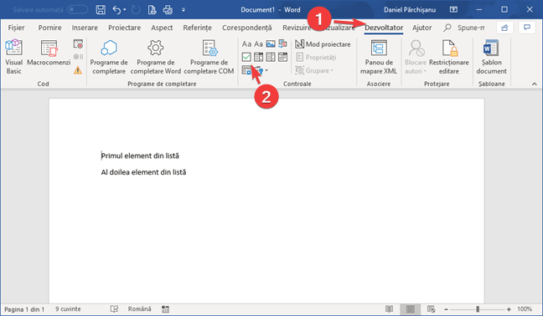Toggle Mod proiectare design mode

coord(323,44)
